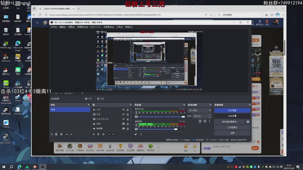Image resolution: width=303 pixels, height=170 pixels.
Task: Open the 麦克风/Aux channel options dots
Action: 136,113
